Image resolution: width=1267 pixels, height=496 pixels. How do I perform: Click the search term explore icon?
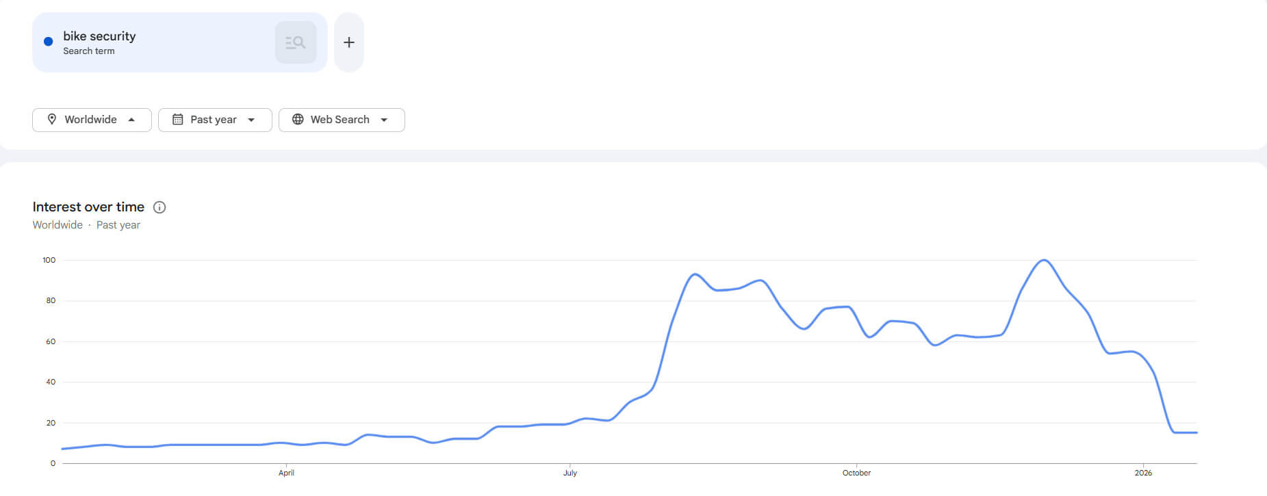[x=295, y=42]
